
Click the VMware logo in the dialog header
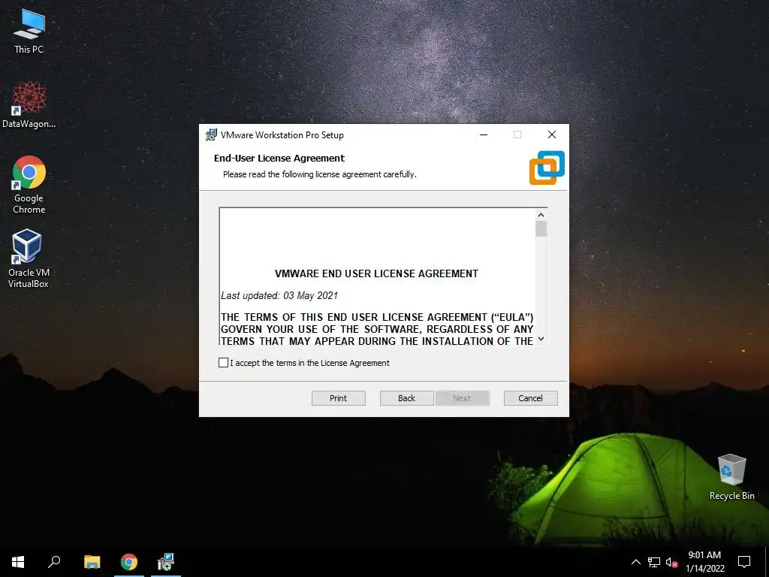547,168
